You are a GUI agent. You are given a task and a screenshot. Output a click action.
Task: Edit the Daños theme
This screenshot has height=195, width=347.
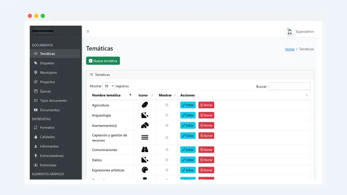(x=188, y=160)
